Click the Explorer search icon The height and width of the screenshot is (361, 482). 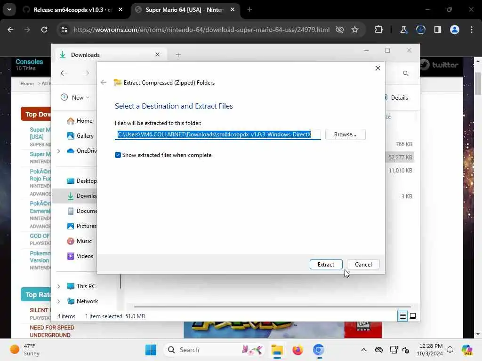(406, 73)
